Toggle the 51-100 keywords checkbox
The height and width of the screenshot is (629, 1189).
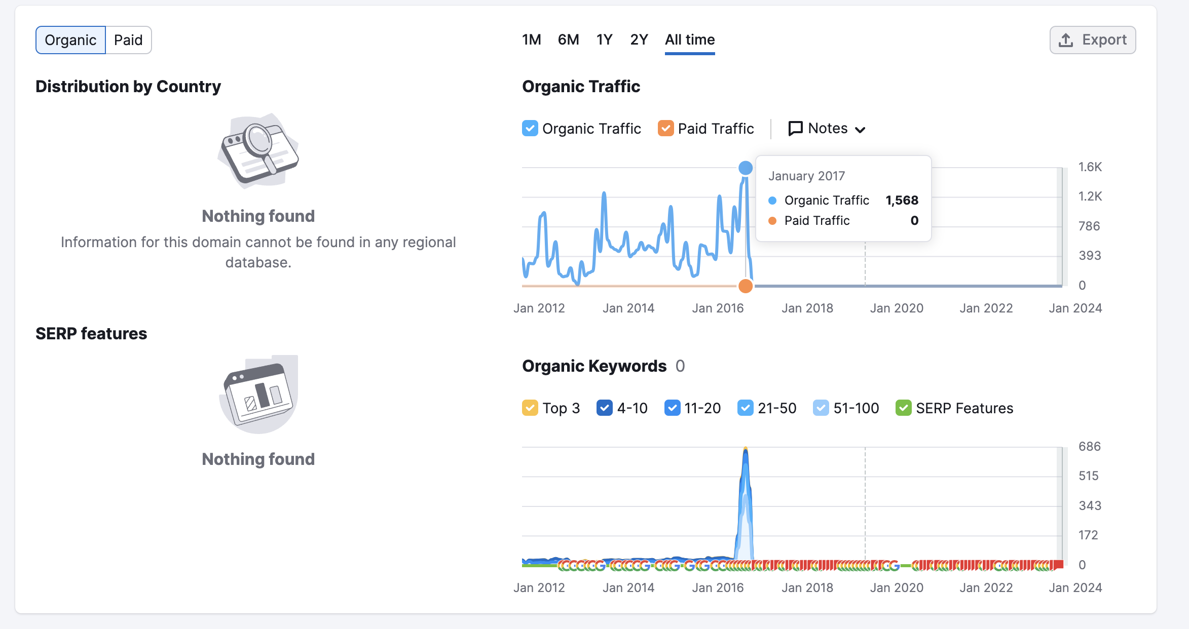pyautogui.click(x=821, y=408)
